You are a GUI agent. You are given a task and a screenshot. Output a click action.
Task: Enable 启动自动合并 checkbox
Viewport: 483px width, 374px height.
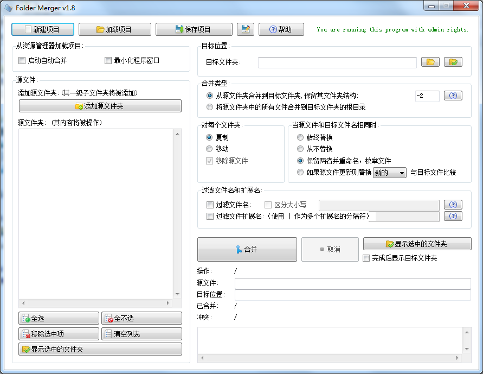click(x=22, y=61)
